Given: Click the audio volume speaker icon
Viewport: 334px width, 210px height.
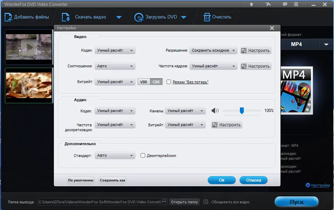Looking at the screenshot, I should pyautogui.click(x=215, y=111).
